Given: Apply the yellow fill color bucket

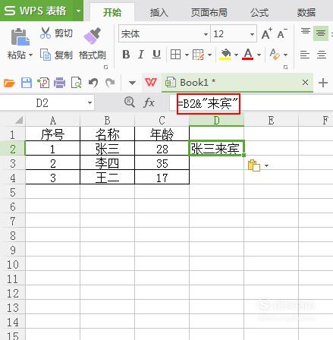Looking at the screenshot, I should click(226, 55).
